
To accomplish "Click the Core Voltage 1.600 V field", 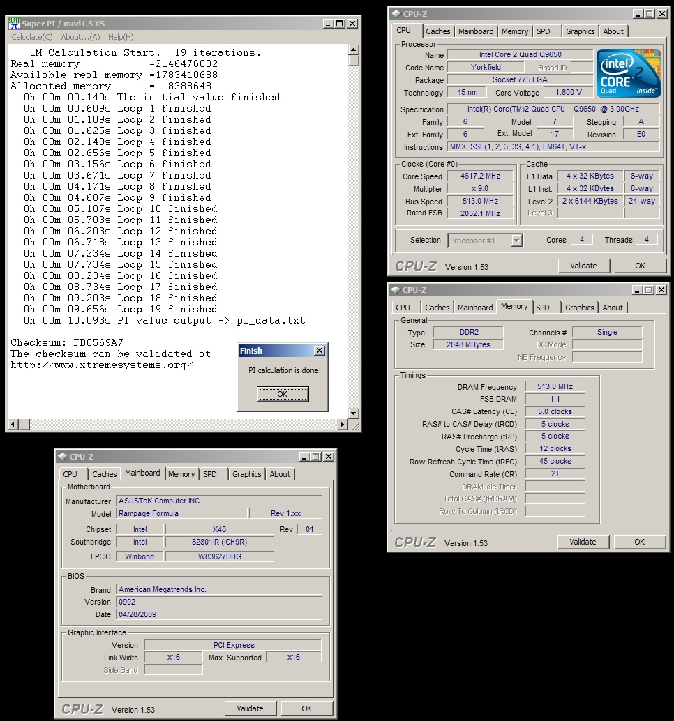I will (x=569, y=92).
